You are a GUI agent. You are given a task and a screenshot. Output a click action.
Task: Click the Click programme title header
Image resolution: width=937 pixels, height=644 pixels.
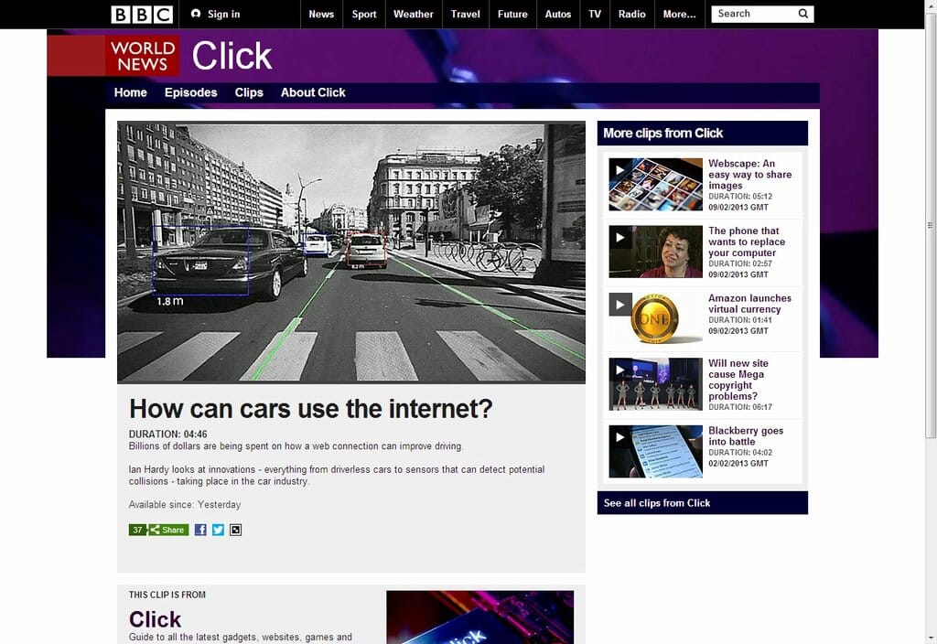(232, 56)
